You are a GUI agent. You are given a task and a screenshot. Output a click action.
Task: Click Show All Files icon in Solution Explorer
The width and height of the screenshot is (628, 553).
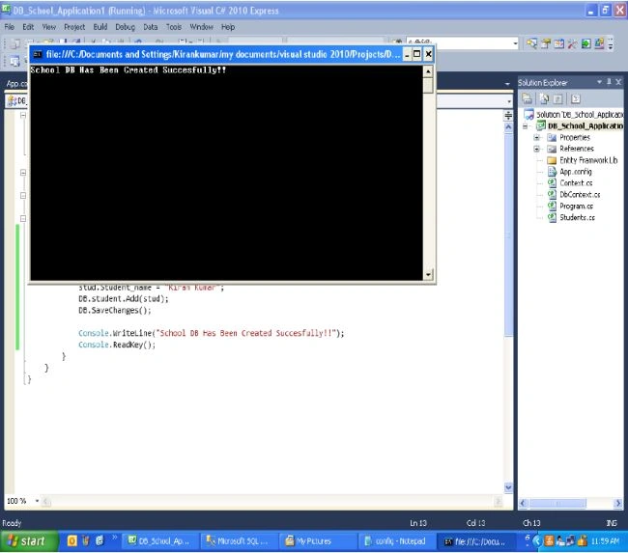[x=544, y=98]
